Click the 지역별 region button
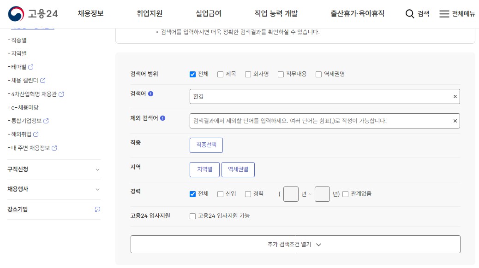This screenshot has height=268, width=479. (204, 169)
